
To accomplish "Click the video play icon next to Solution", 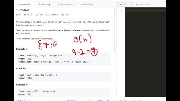I will coord(49,4).
